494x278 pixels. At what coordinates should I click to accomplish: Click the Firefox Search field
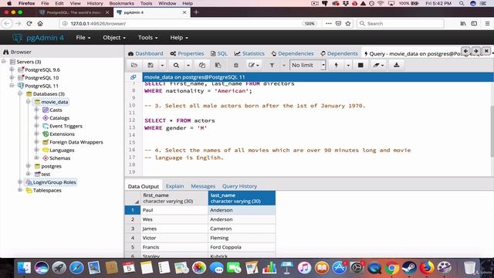tap(401, 24)
